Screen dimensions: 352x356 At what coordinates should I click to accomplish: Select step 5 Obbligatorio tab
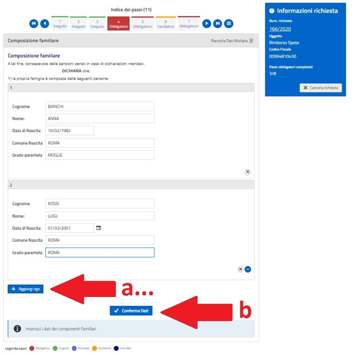coord(143,24)
